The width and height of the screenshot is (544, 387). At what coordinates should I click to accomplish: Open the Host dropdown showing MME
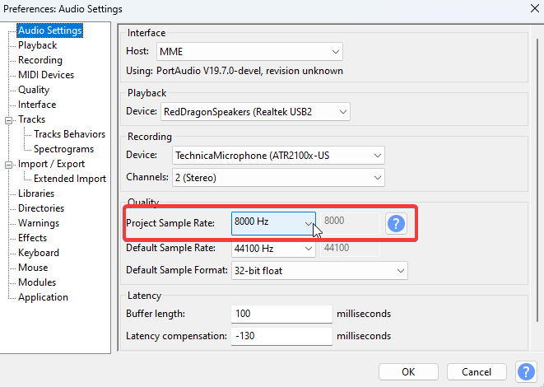[249, 52]
